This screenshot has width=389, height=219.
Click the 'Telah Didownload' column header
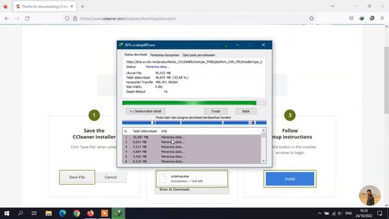[145, 131]
